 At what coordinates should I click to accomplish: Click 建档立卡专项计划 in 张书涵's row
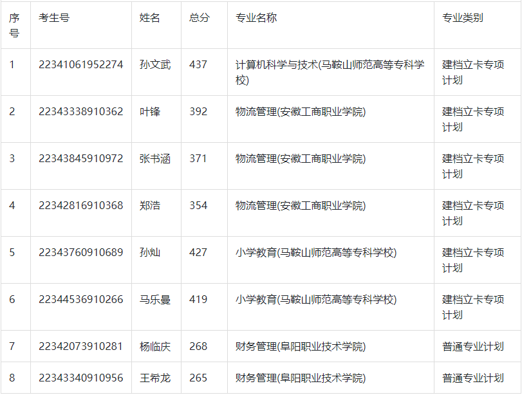[x=473, y=166]
